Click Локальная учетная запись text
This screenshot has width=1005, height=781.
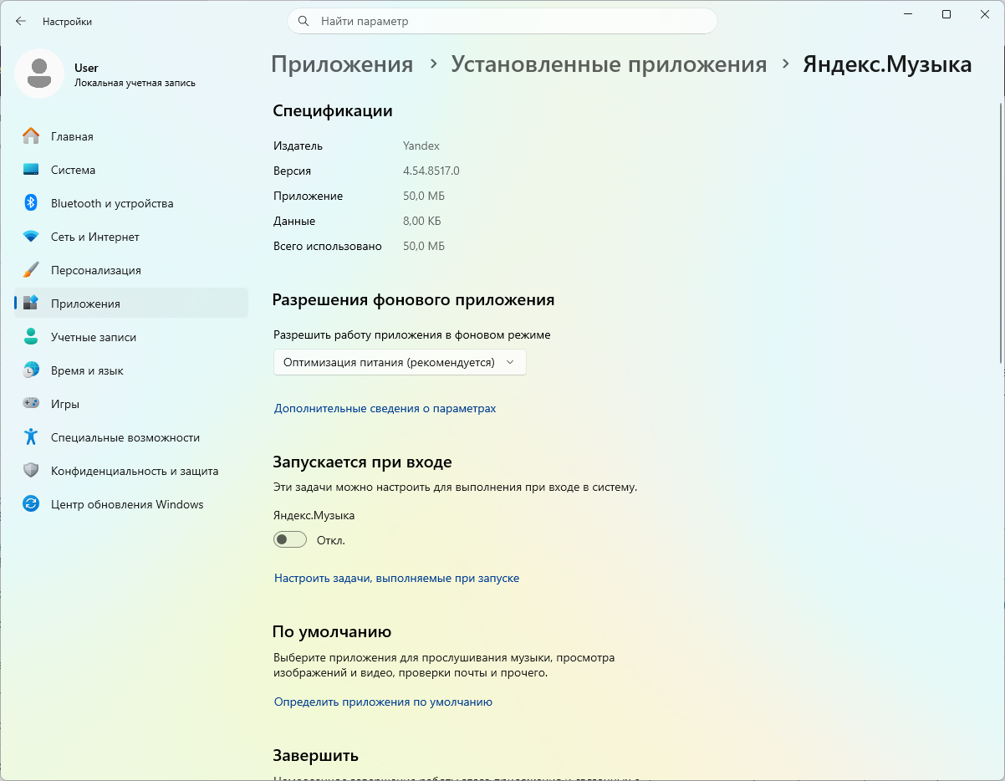point(135,83)
